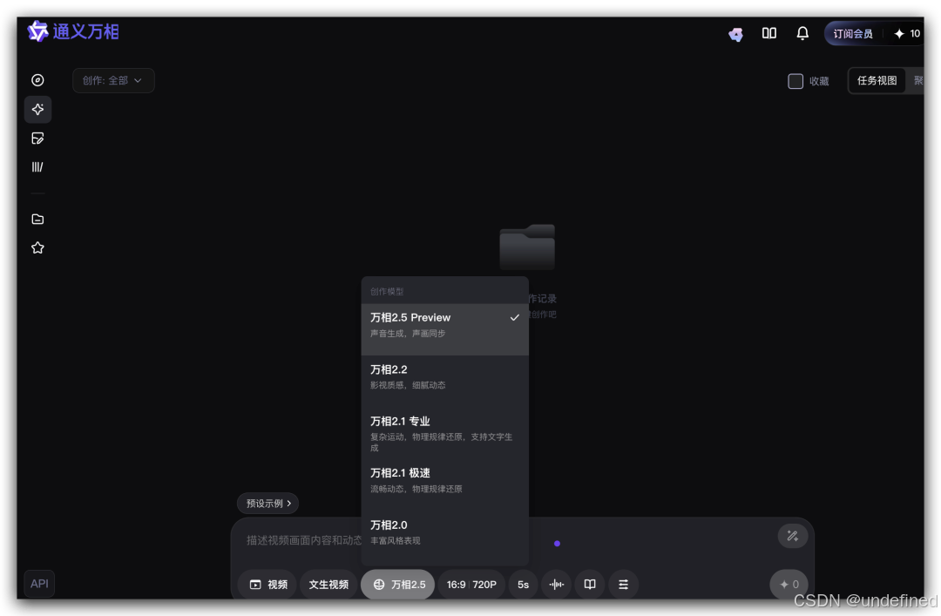Switch to the 任务视图 tab
This screenshot has height=616, width=941.
877,80
